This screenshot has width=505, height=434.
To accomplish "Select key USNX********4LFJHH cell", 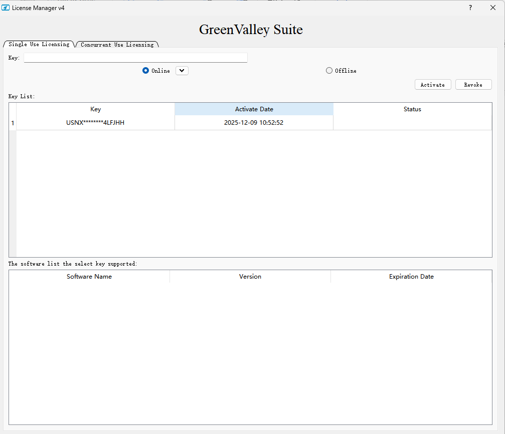I will (x=96, y=123).
